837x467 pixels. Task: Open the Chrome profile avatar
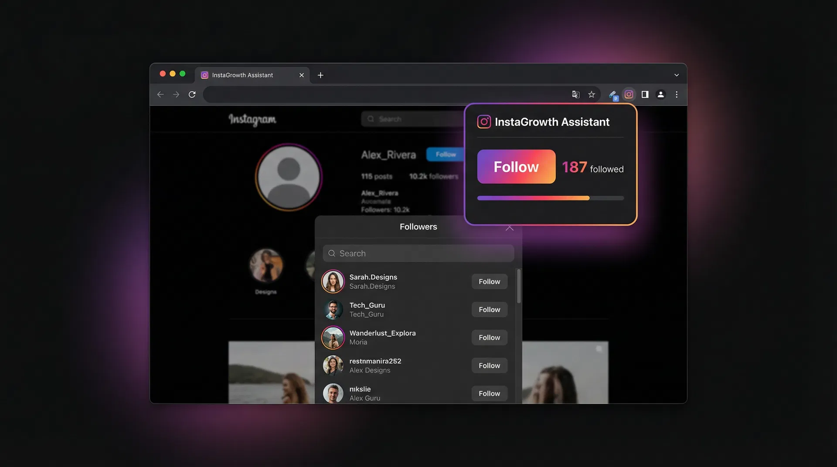660,95
